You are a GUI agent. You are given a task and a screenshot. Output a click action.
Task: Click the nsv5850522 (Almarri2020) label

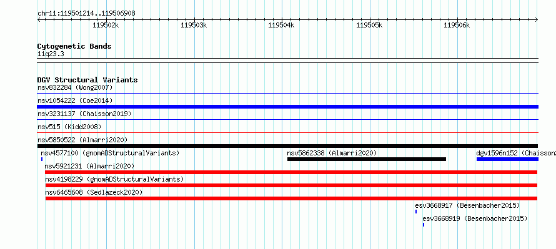tap(82, 140)
